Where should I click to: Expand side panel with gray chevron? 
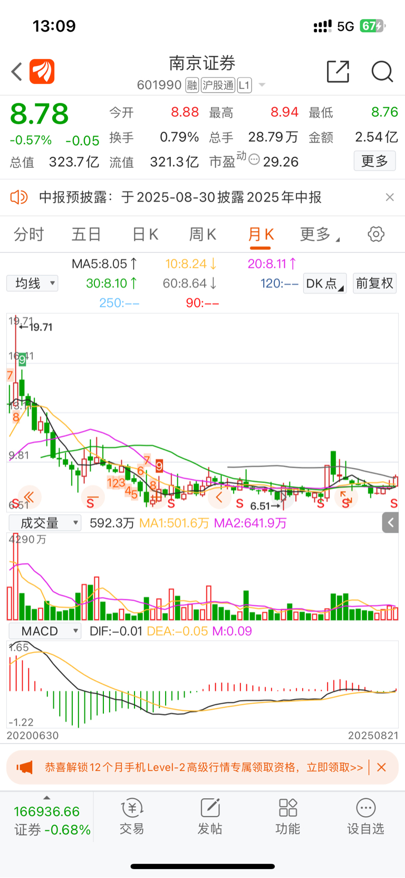click(x=390, y=523)
